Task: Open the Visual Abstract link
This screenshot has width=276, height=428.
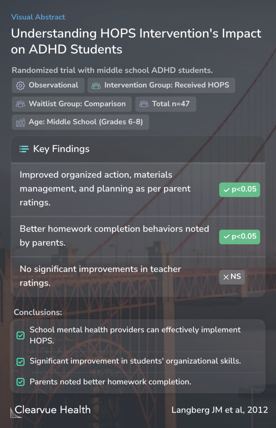Action: click(38, 17)
